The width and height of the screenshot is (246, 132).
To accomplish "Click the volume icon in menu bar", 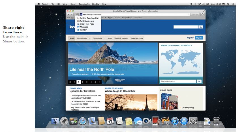I will 203,4.
